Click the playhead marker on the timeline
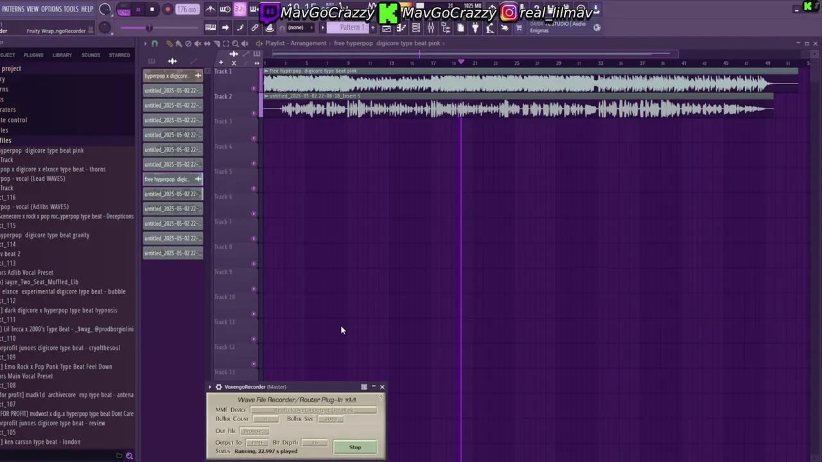The height and width of the screenshot is (462, 822). (x=460, y=62)
